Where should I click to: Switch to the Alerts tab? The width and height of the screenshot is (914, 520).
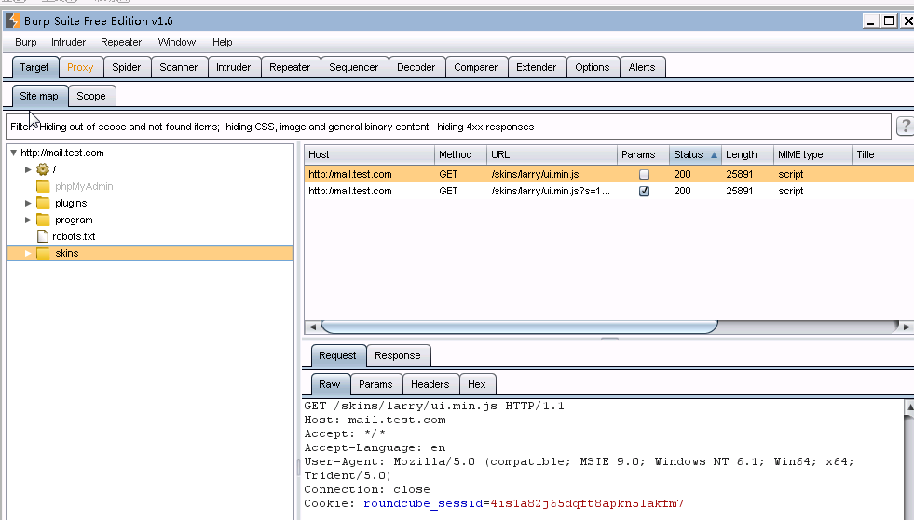click(642, 67)
